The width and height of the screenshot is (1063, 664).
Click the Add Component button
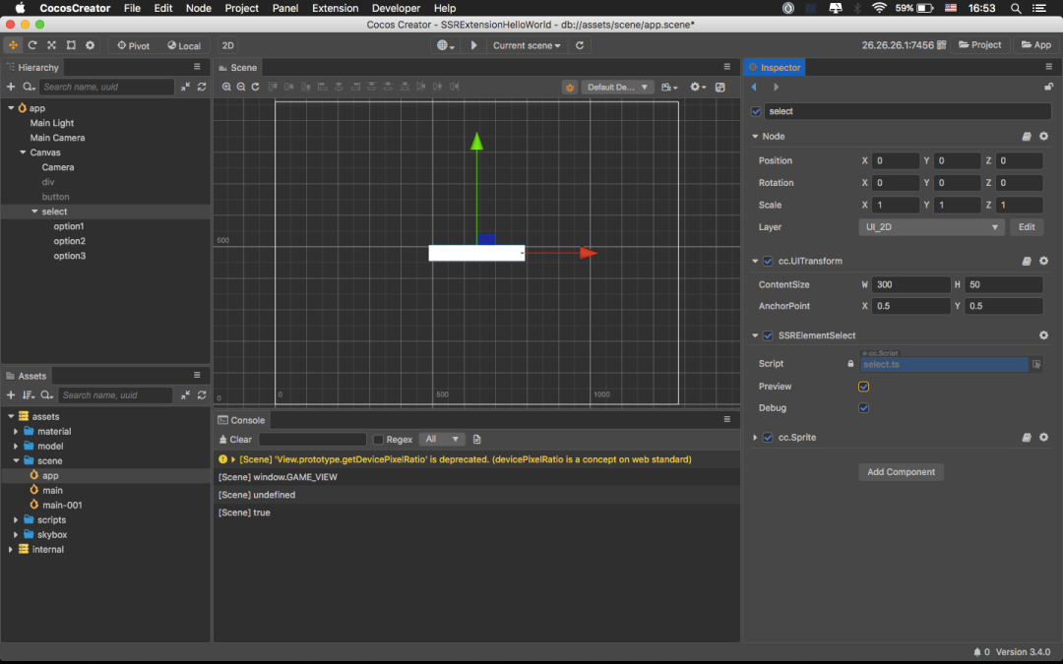click(901, 472)
